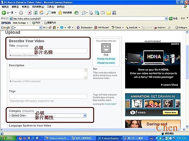
Task: Open the second IE menu bar item (Edit)
Action: (x=15, y=7)
